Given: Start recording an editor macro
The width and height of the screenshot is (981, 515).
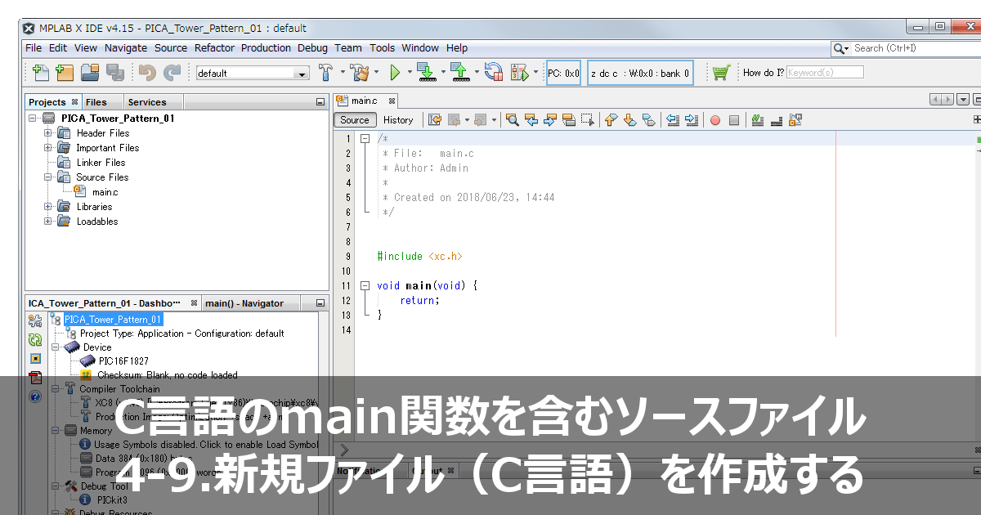Looking at the screenshot, I should [714, 119].
